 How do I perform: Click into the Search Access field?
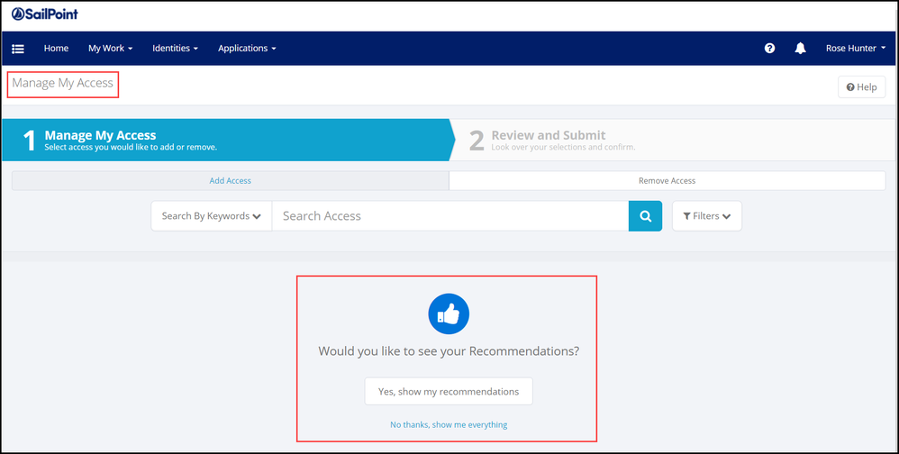click(x=449, y=216)
